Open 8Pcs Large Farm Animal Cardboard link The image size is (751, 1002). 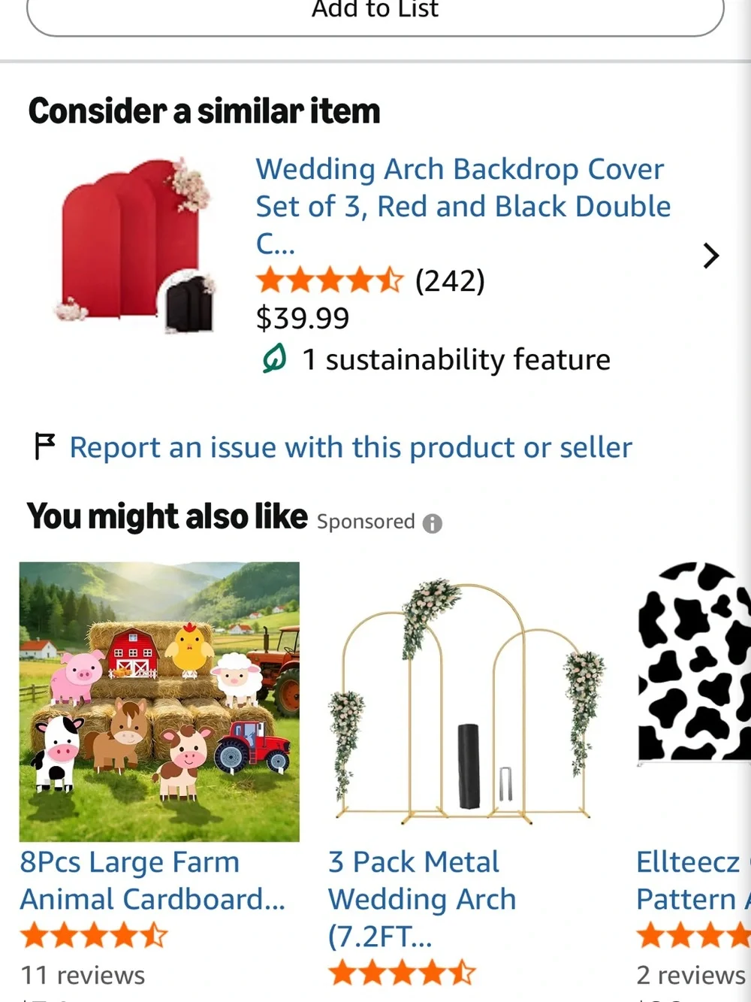click(152, 880)
